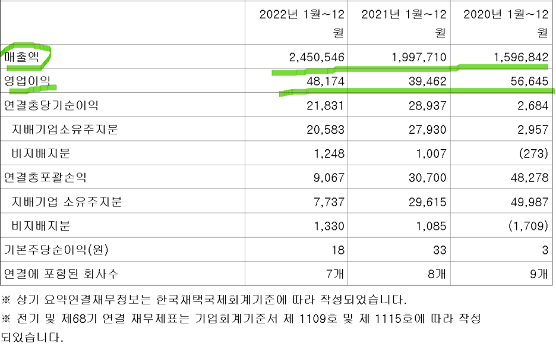Image resolution: width=556 pixels, height=346 pixels.
Task: Select the 기본주당순이익(원) row label
Action: tap(56, 250)
